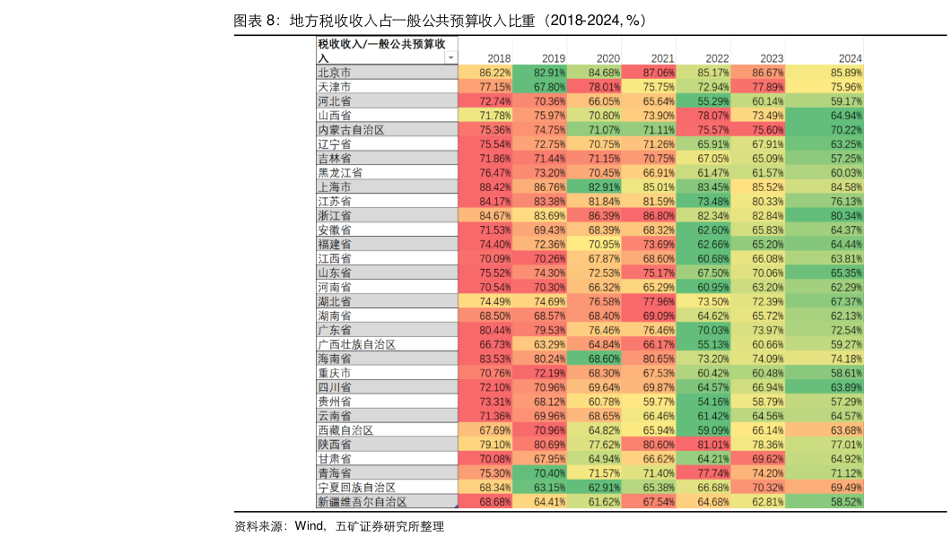The image size is (952, 537).
Task: Click the 2020 column header
Action: tap(607, 58)
